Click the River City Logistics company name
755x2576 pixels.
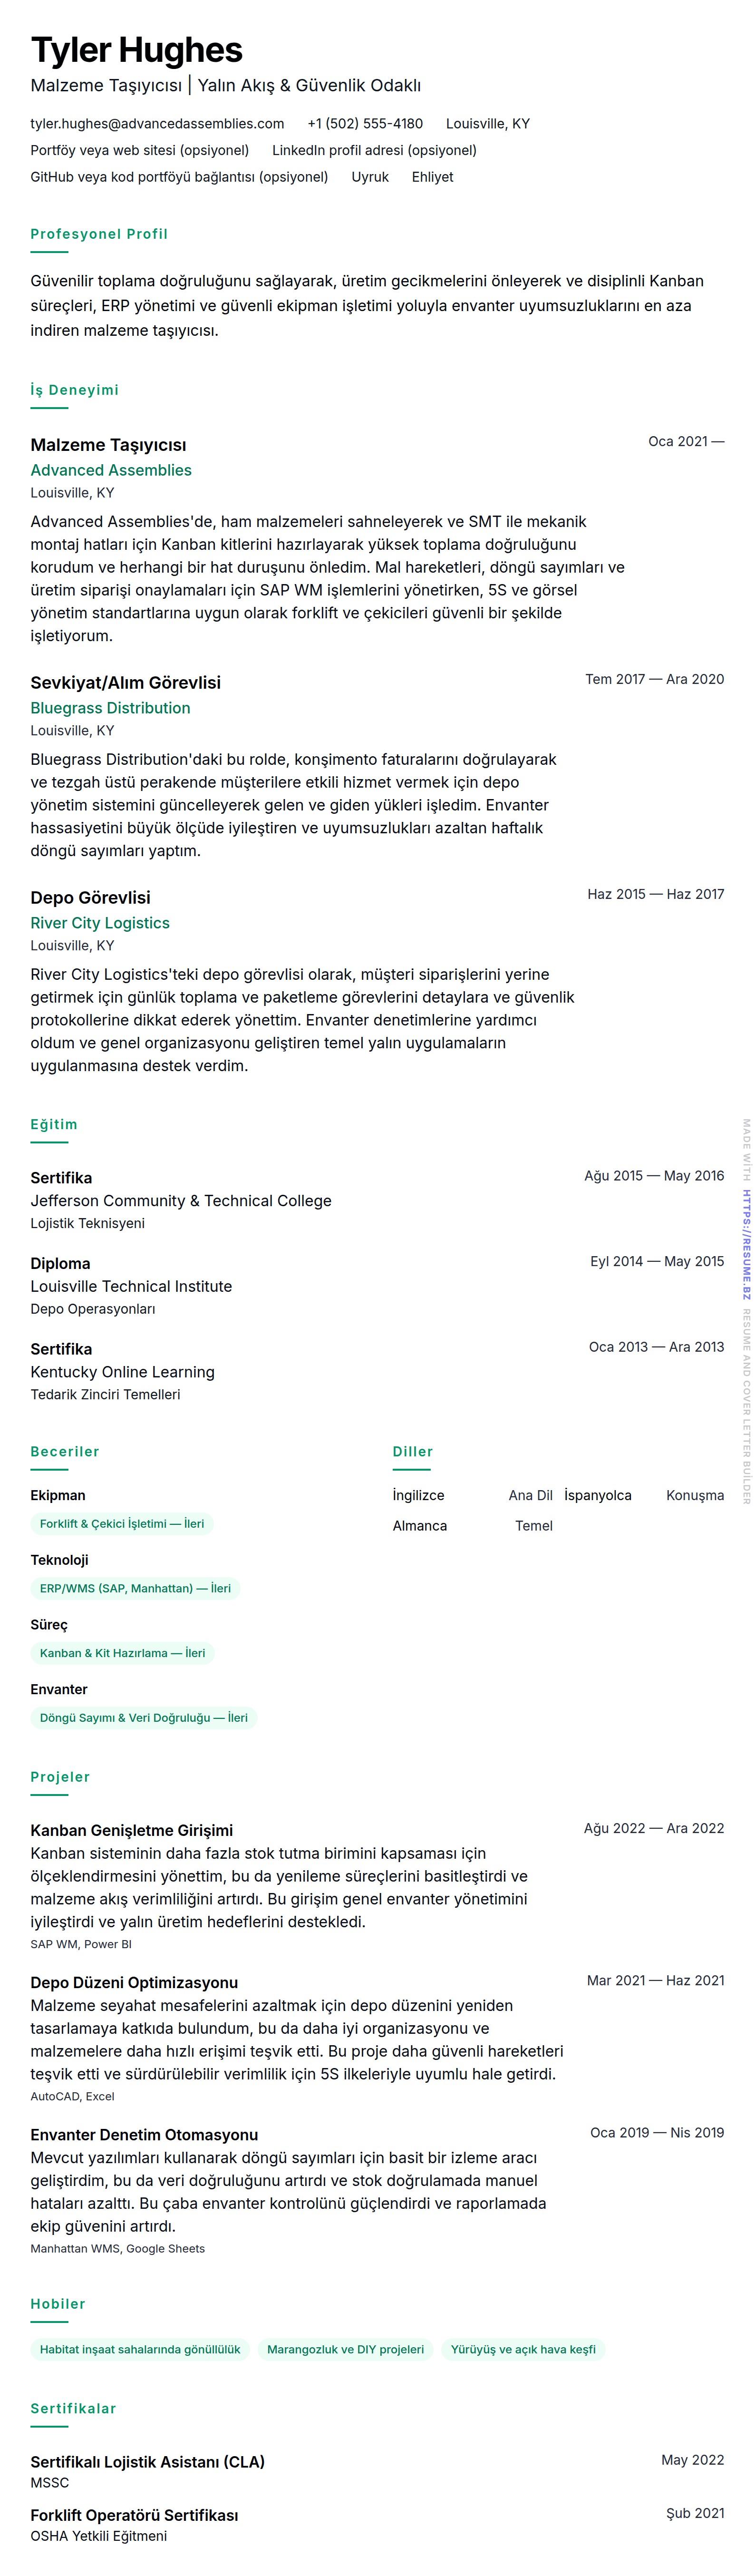point(100,923)
